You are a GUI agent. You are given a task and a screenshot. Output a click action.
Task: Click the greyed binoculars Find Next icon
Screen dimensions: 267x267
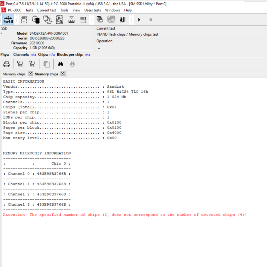[x=72, y=64]
